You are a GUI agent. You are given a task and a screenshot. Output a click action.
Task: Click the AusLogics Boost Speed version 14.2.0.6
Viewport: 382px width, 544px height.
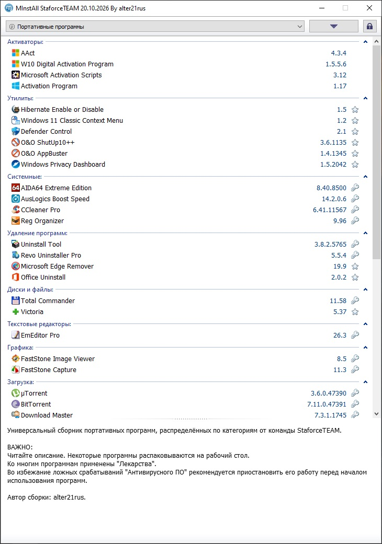[x=334, y=199]
